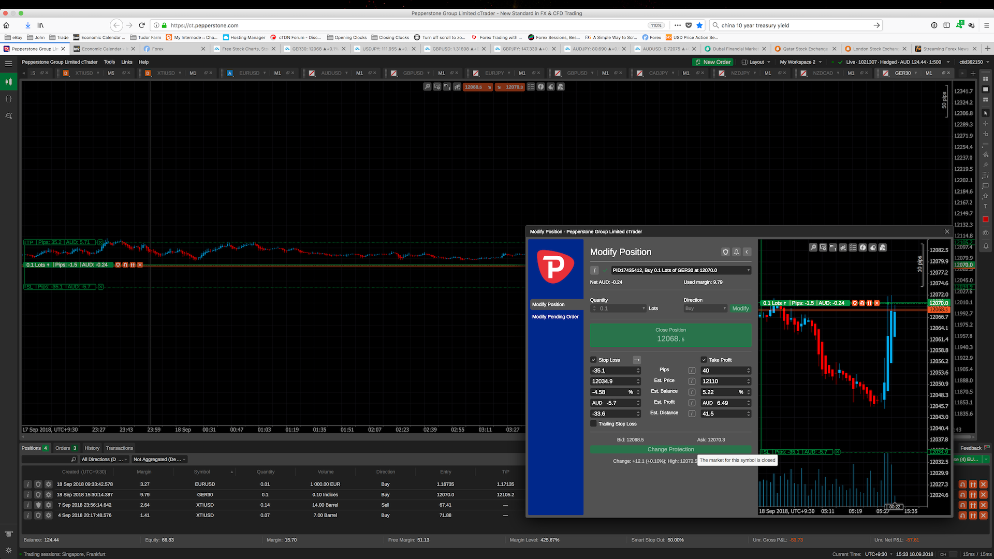Click the Change Protection button
The height and width of the screenshot is (559, 994).
pyautogui.click(x=670, y=449)
